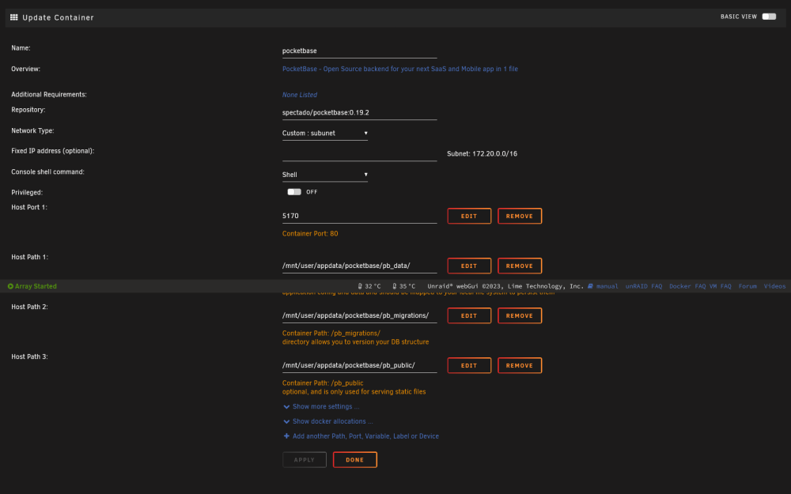Image resolution: width=791 pixels, height=494 pixels.
Task: Click the None Listed requirements text
Action: pos(300,95)
